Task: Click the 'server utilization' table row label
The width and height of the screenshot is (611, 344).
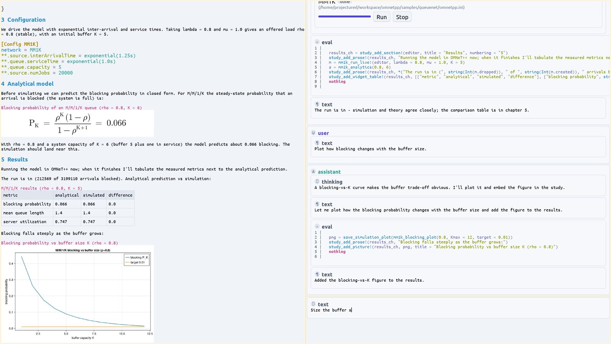Action: click(25, 222)
